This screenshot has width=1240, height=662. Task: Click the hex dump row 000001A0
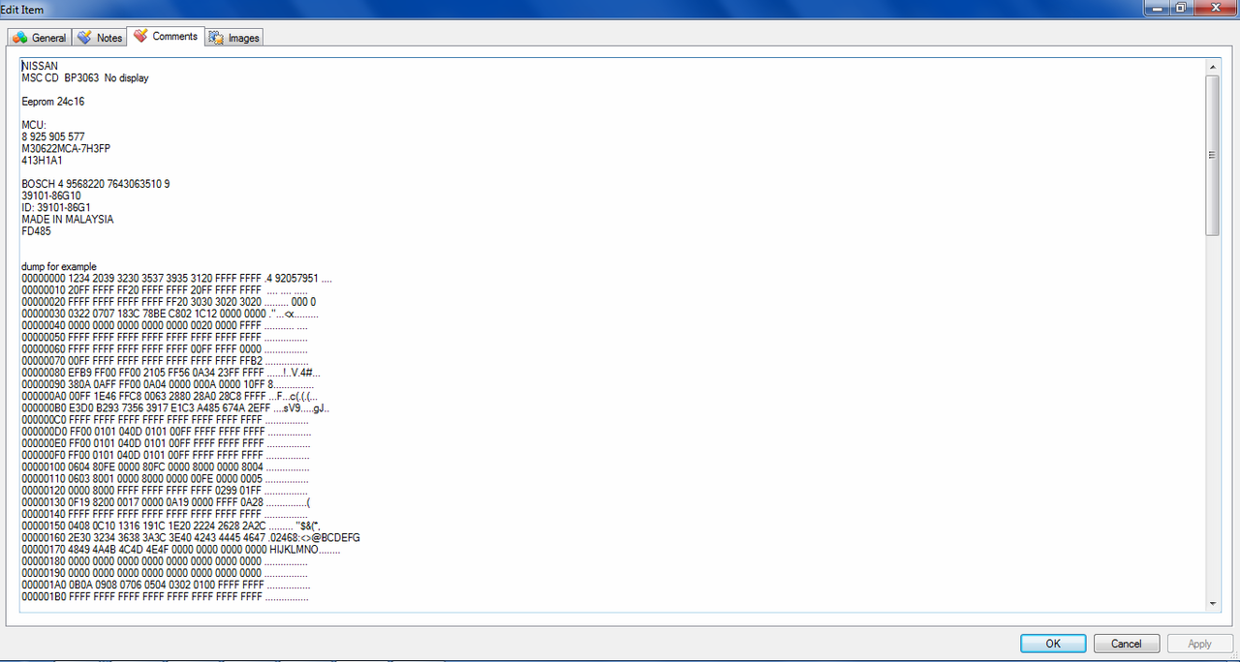(166, 585)
